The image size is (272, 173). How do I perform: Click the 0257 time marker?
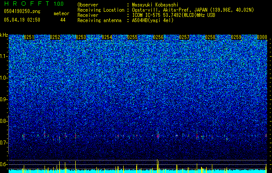tap(184, 37)
